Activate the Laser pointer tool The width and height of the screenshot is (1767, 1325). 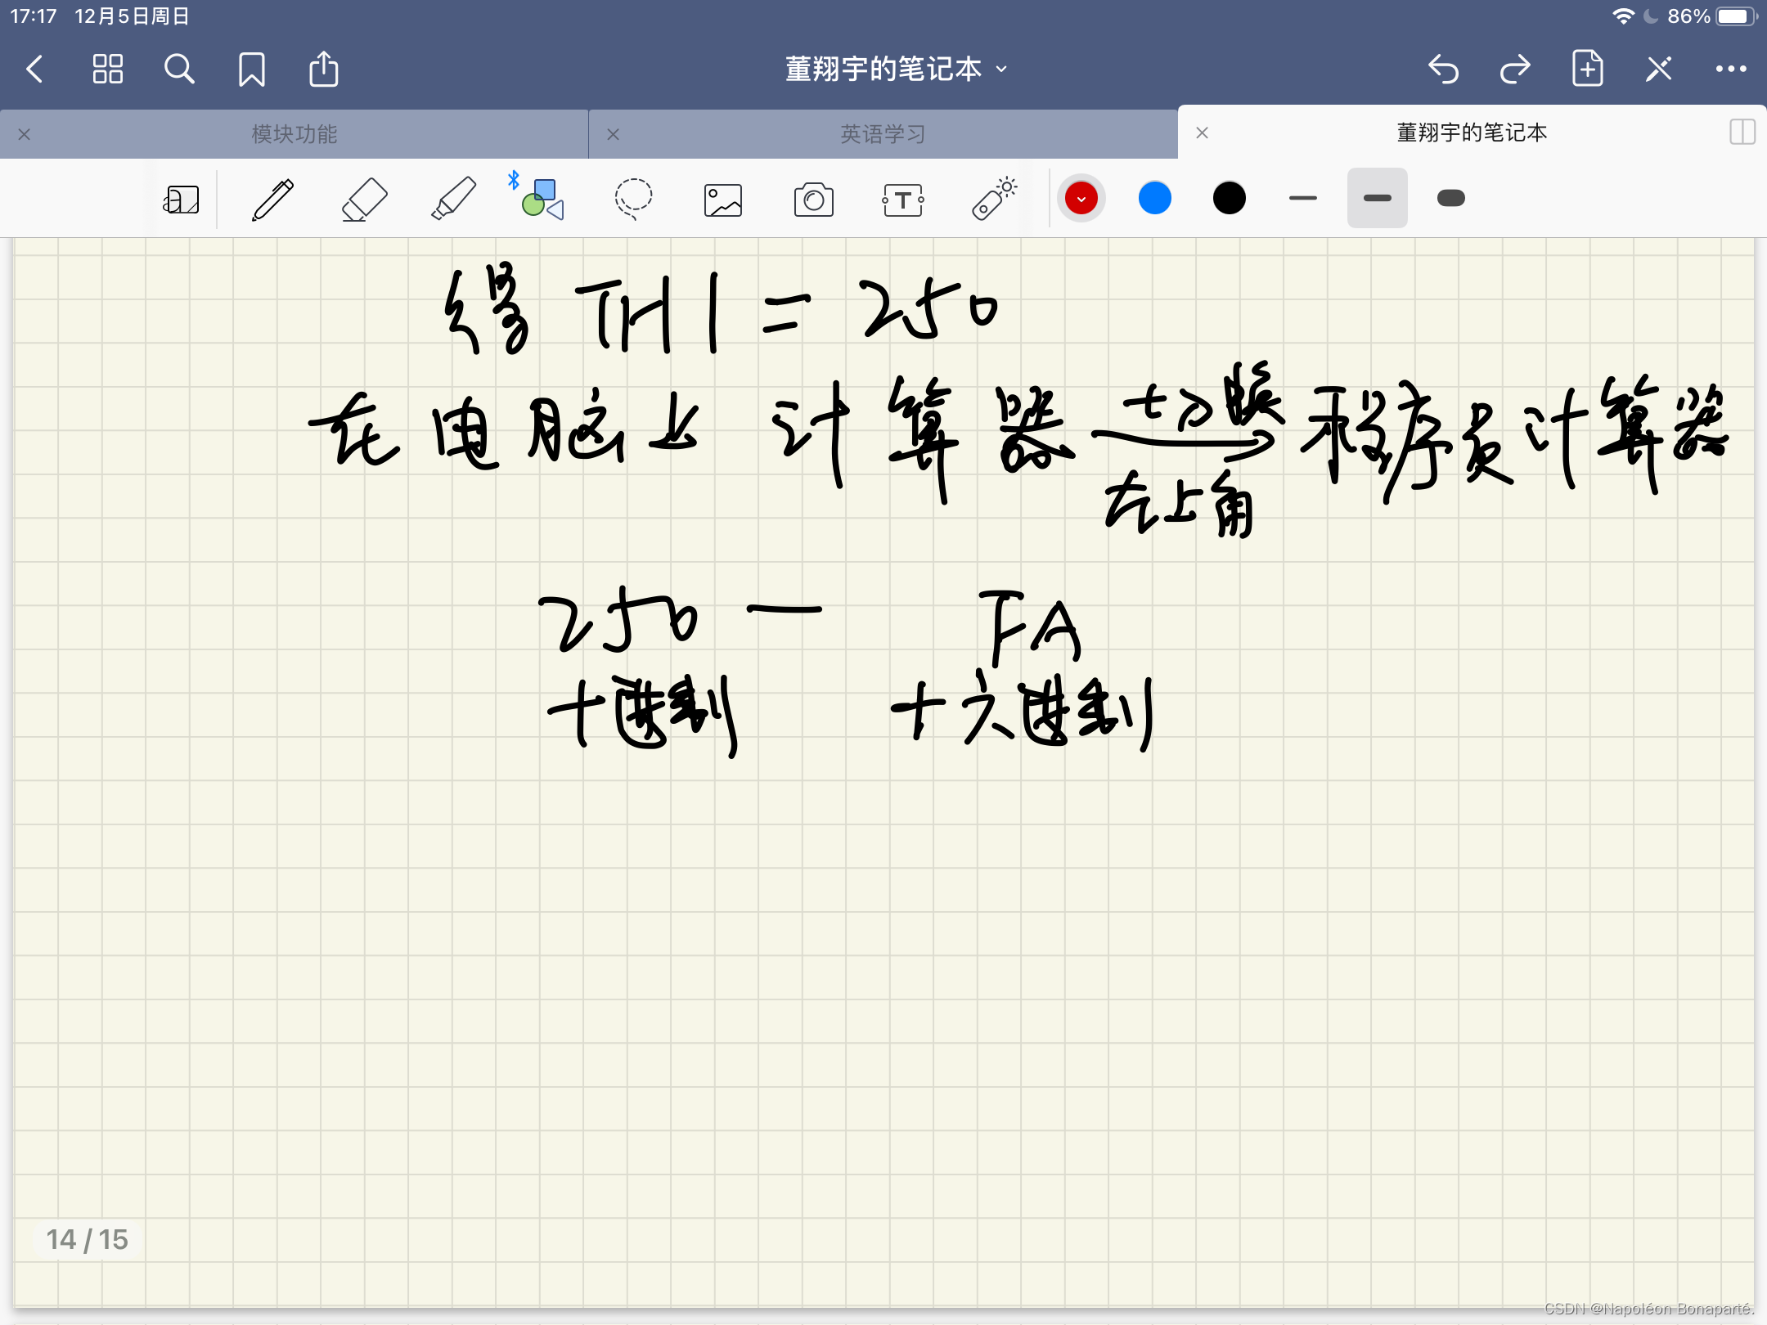pos(993,199)
